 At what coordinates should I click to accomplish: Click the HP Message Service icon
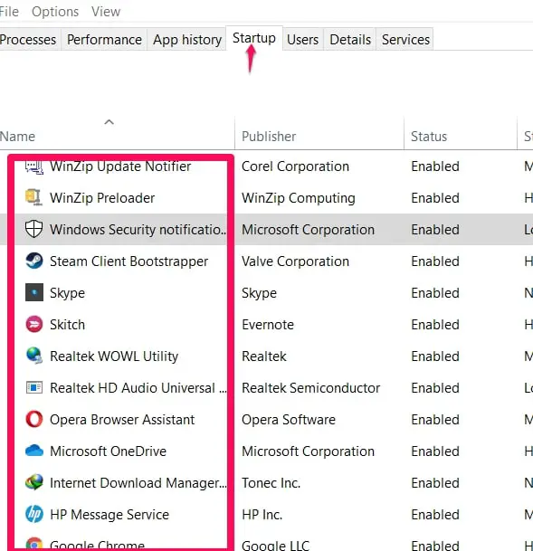pyautogui.click(x=34, y=514)
